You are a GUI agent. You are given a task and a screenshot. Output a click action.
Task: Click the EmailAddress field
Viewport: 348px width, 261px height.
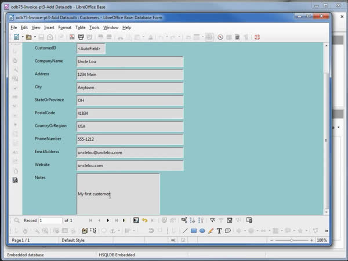(x=130, y=153)
